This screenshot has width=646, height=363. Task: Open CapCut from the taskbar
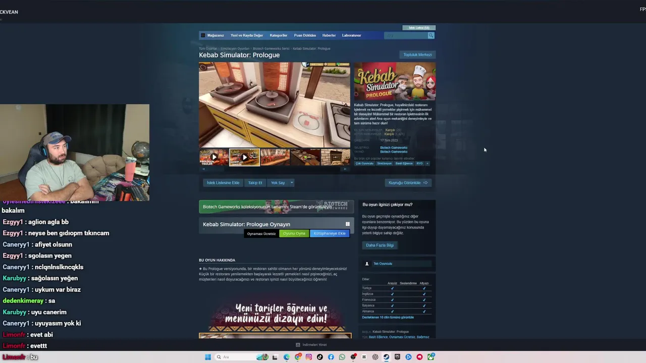click(x=364, y=357)
